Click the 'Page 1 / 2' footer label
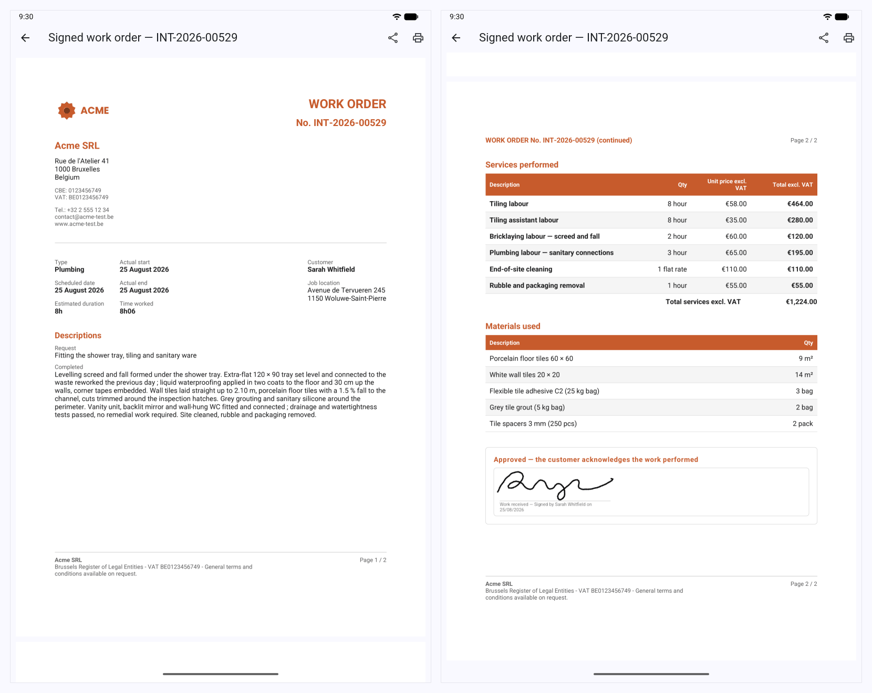The height and width of the screenshot is (693, 872). [373, 560]
